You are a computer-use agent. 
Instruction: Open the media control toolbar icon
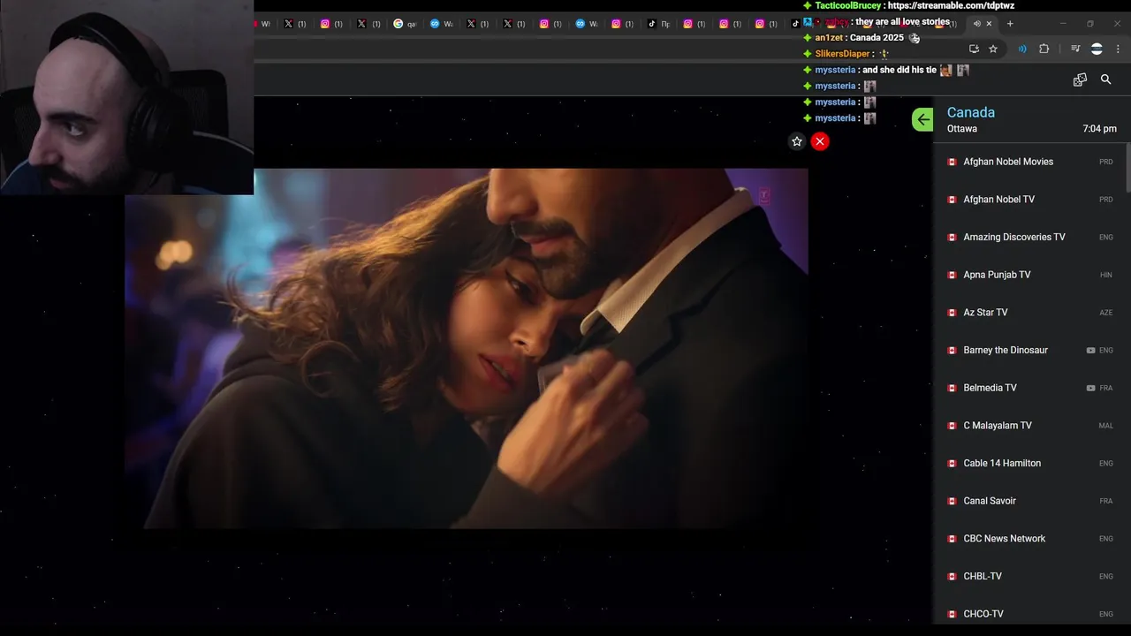point(1075,49)
